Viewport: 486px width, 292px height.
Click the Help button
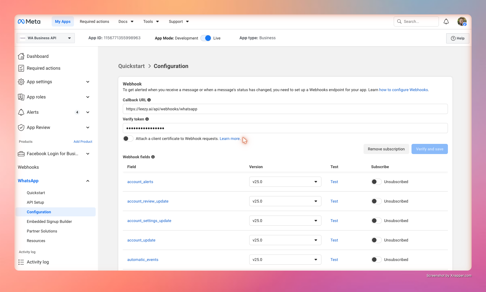click(x=457, y=38)
